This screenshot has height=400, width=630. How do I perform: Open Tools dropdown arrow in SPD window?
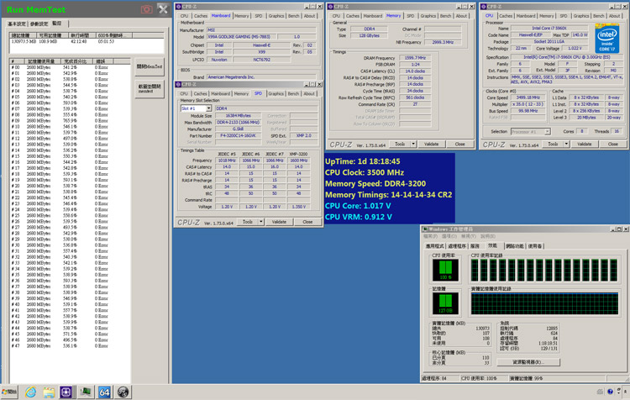coord(260,222)
